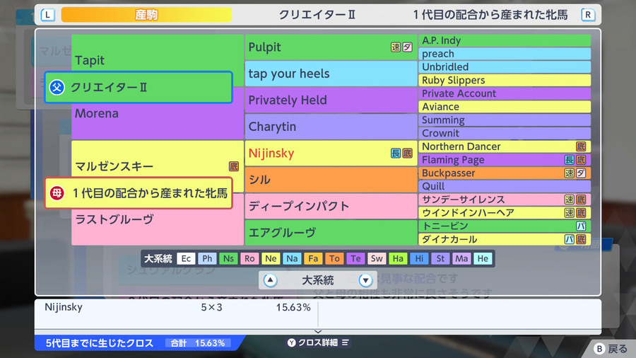Select dam 1代目の配合から産まれた牝馬 box
Screen dimensions: 636x358
[139, 193]
